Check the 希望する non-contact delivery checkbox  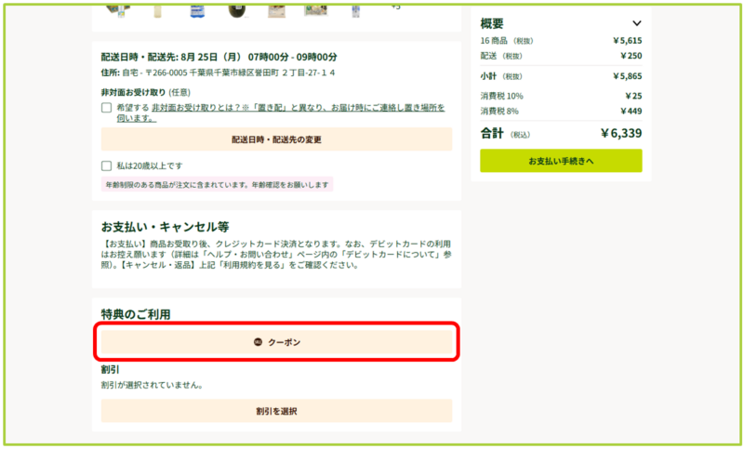click(x=107, y=108)
